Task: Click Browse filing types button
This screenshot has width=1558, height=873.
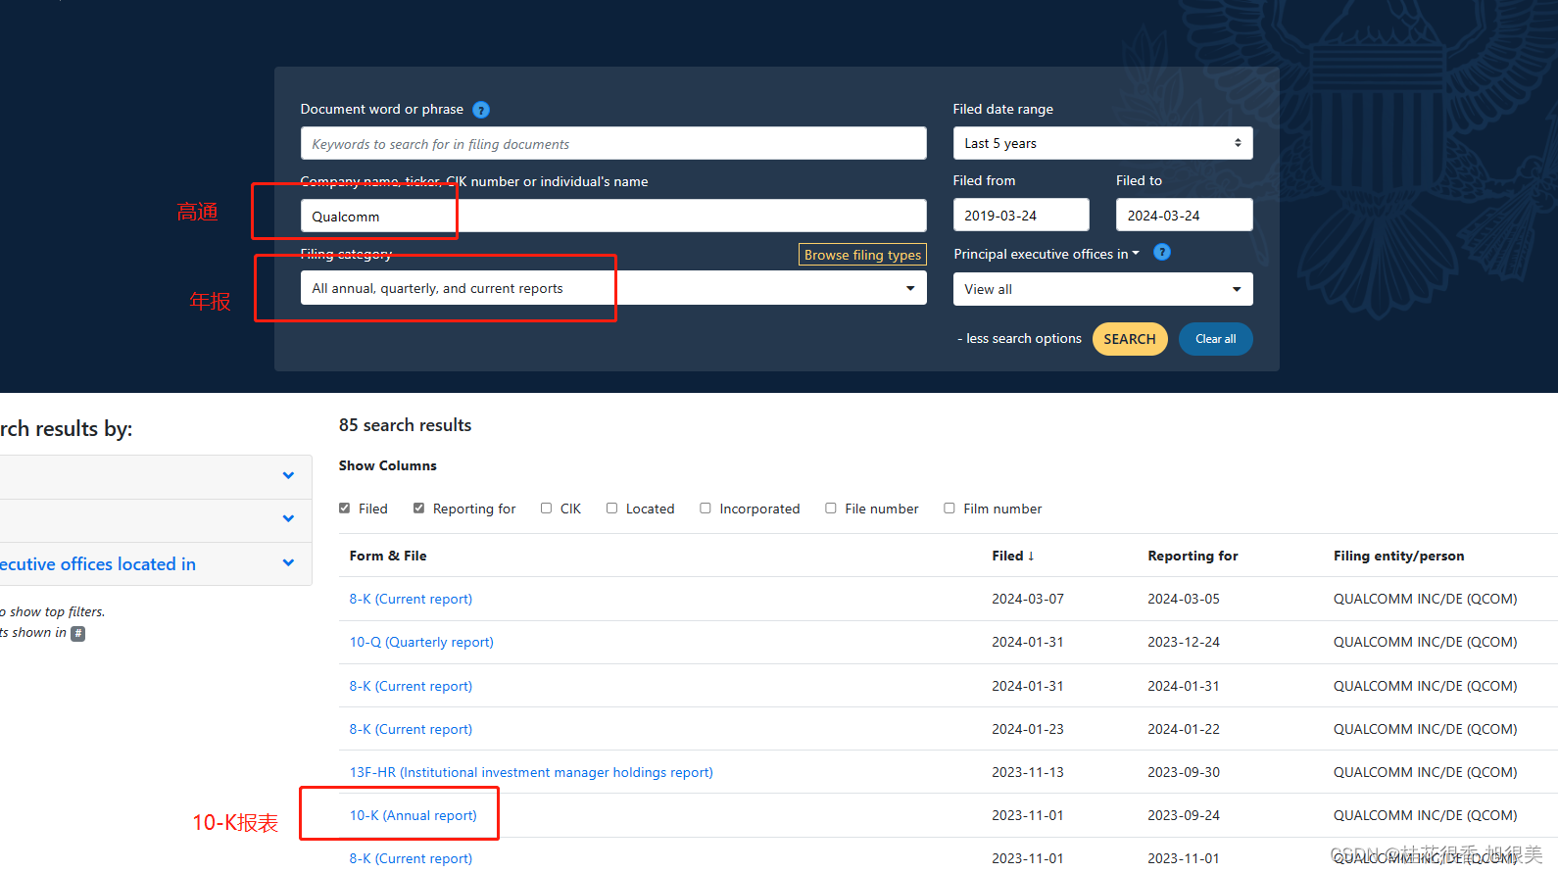Action: tap(863, 255)
